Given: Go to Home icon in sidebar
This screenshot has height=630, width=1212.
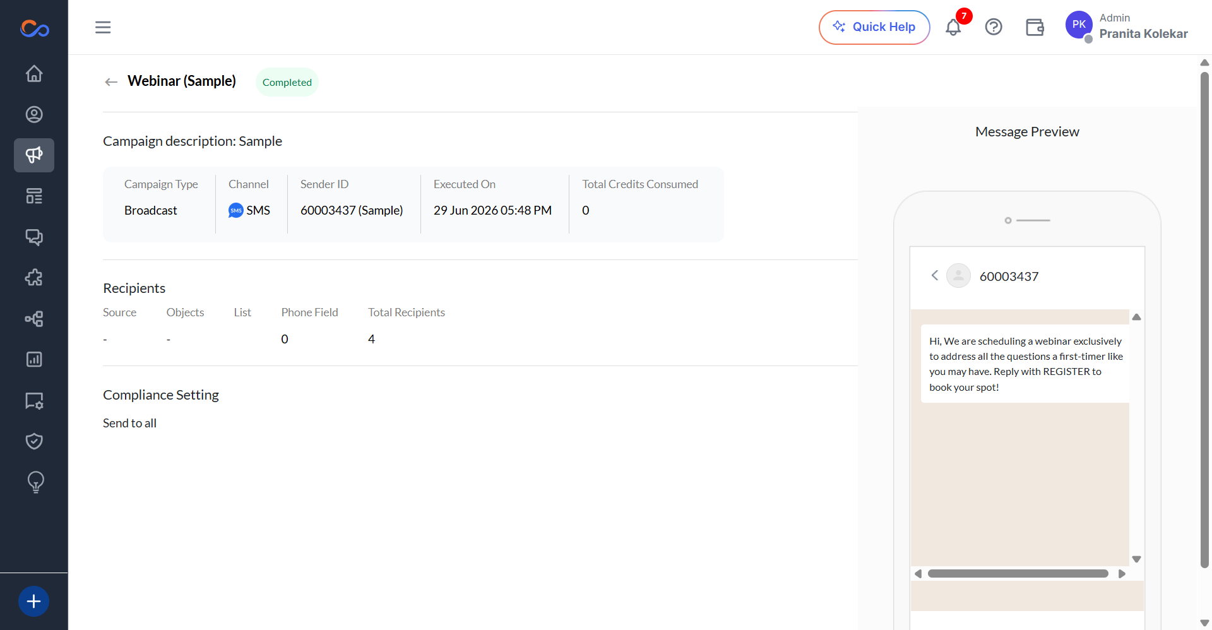Looking at the screenshot, I should [34, 74].
